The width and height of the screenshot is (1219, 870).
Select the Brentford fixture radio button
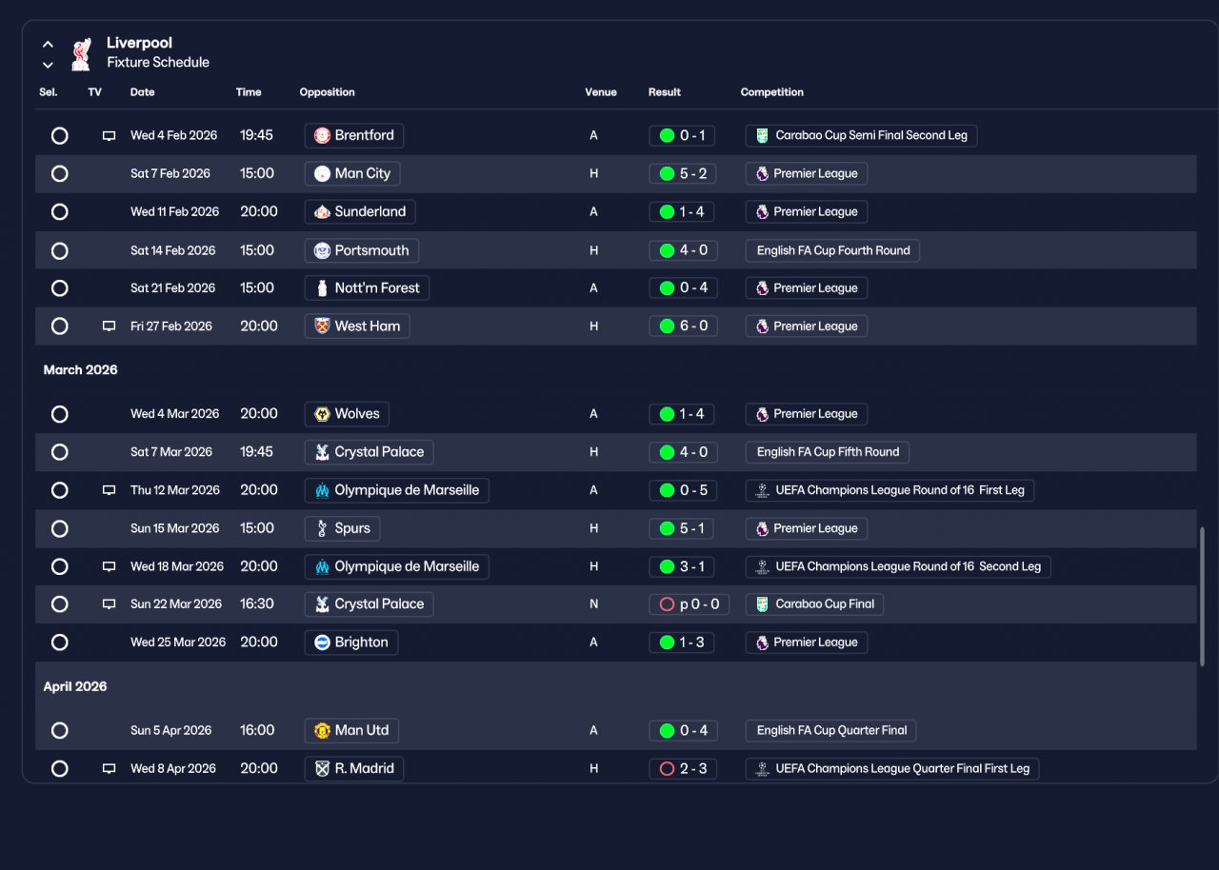pyautogui.click(x=59, y=135)
